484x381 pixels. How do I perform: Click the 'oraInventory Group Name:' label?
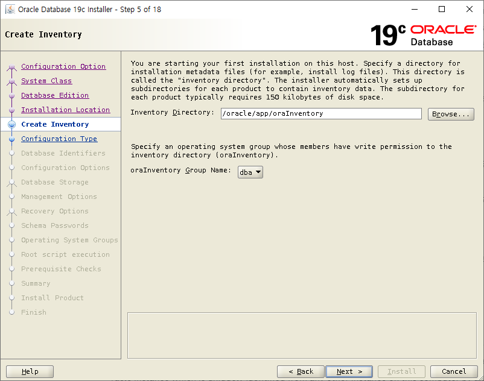point(180,170)
